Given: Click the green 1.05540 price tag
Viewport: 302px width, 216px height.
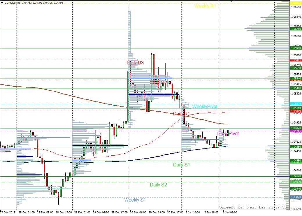Looking at the screenshot, I should point(296,79).
